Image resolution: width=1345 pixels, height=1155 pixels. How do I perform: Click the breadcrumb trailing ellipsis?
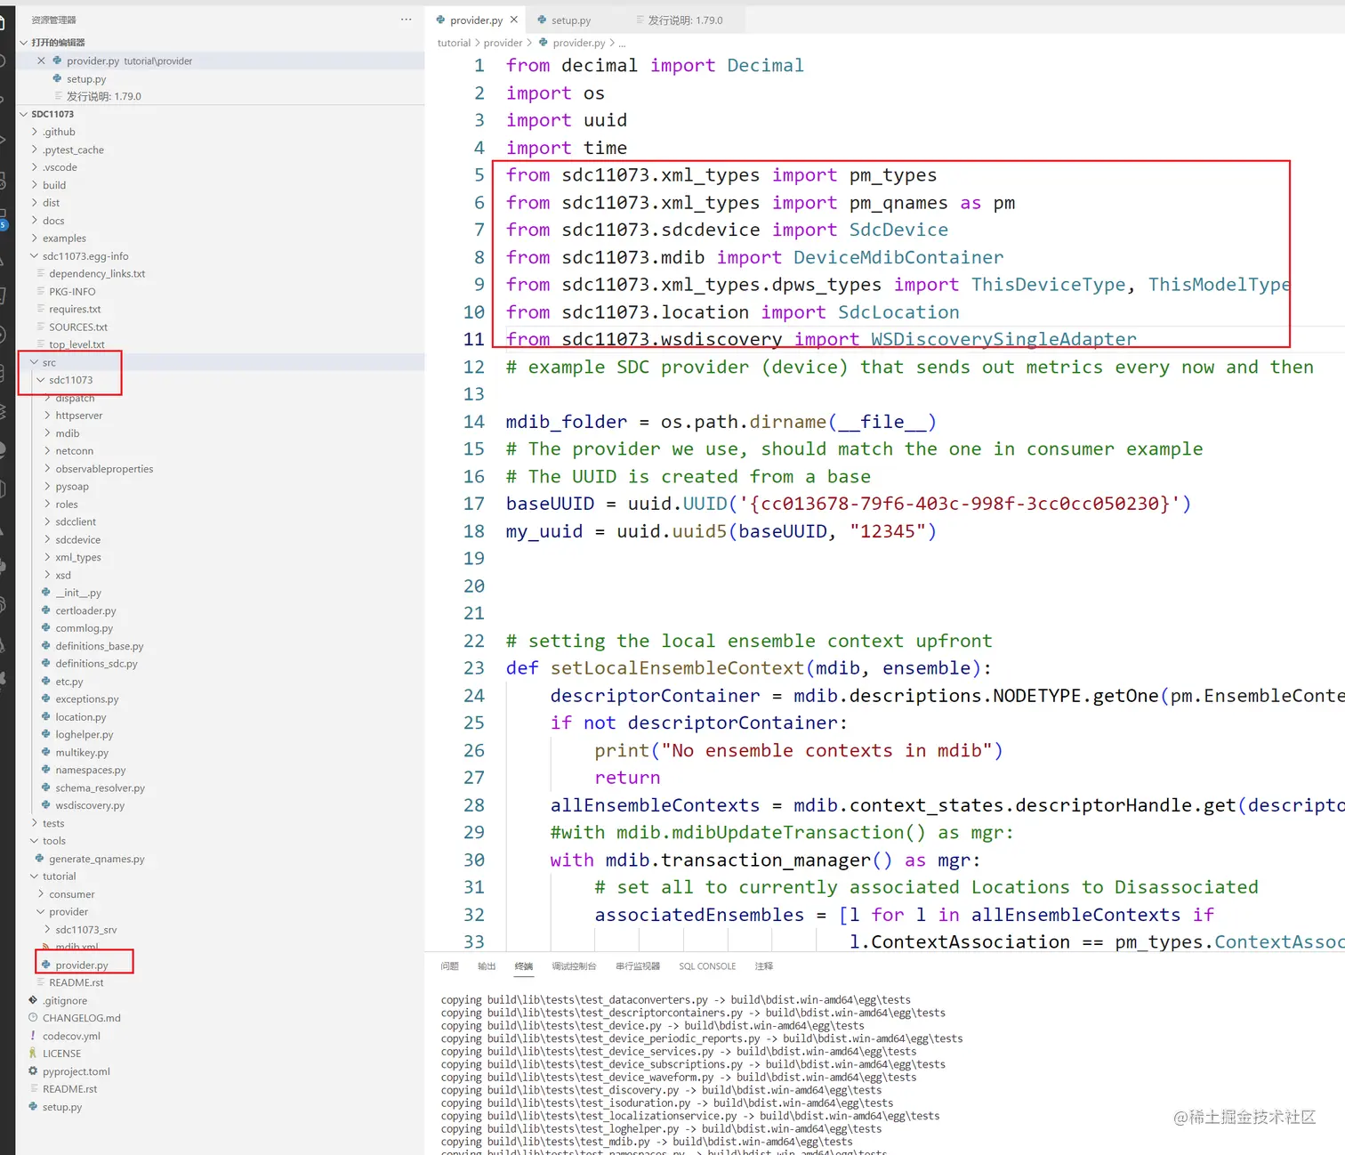[x=623, y=43]
